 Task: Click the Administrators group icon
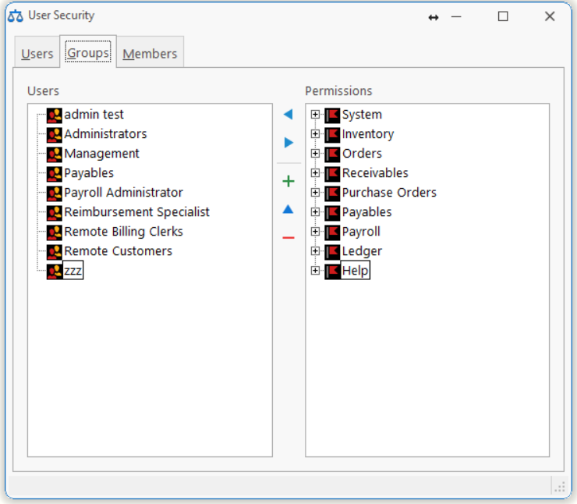55,134
